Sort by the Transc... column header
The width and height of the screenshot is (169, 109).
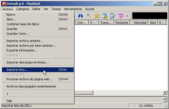(x=106, y=23)
